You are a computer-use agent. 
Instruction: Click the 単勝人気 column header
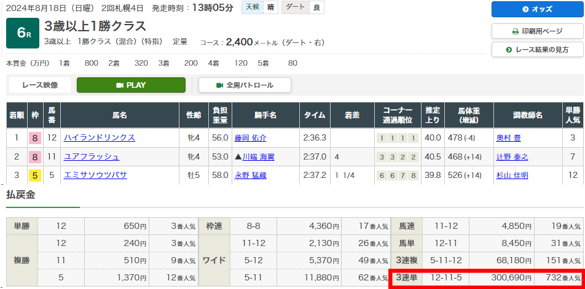(573, 115)
